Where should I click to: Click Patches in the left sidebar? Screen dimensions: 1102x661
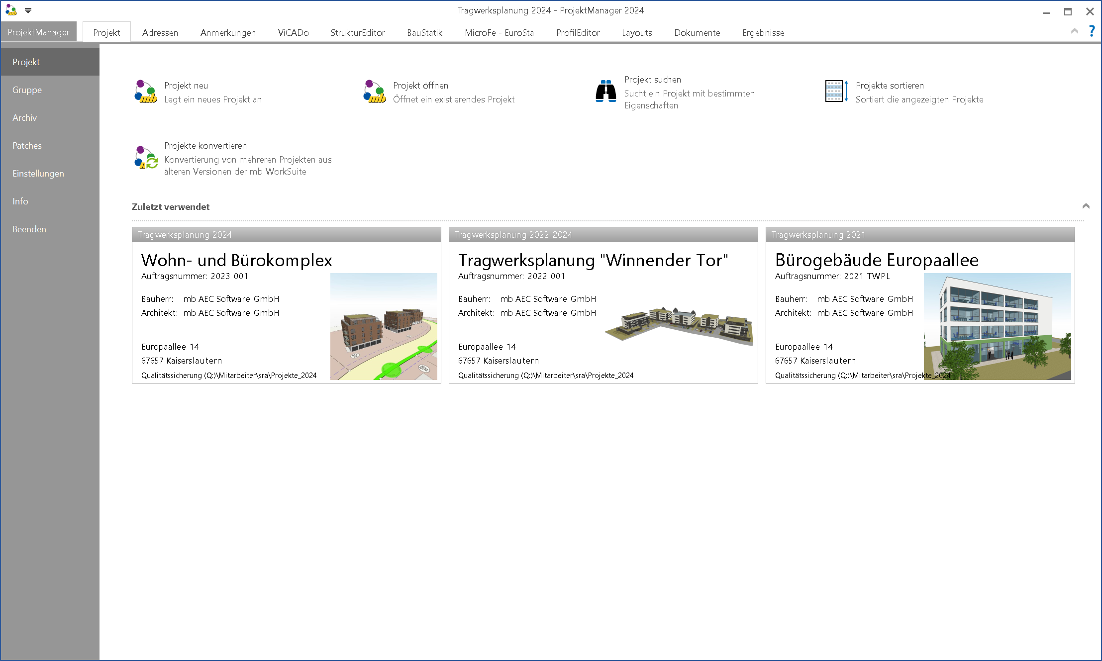[x=27, y=146]
